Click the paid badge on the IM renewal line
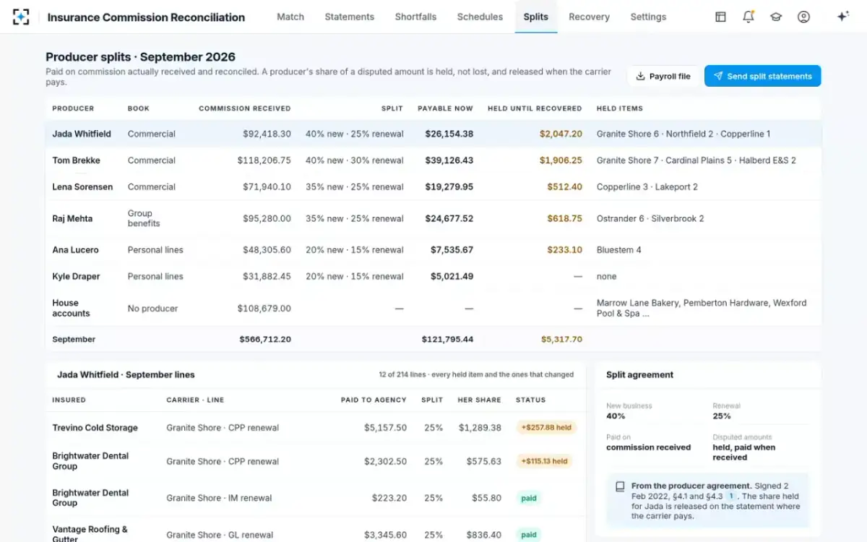This screenshot has width=867, height=542. [x=529, y=498]
